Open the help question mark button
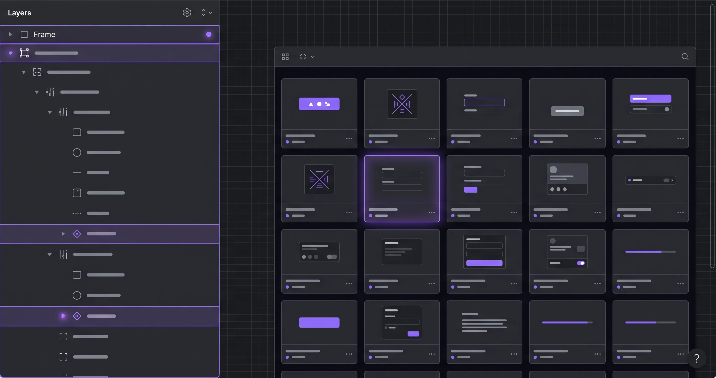Viewport: 716px width, 378px height. (x=697, y=358)
